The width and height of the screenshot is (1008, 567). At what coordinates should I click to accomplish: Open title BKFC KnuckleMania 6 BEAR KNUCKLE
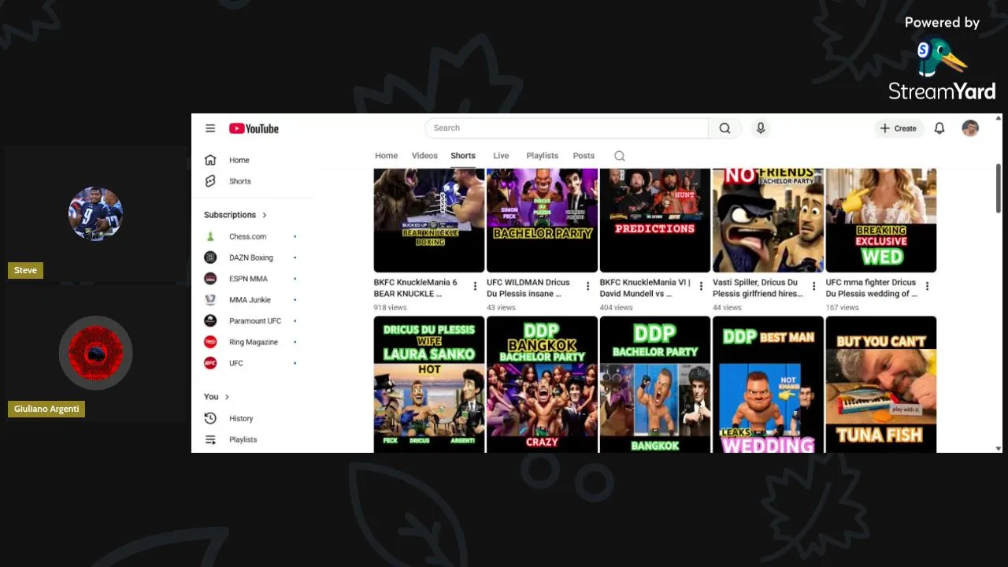pos(416,287)
